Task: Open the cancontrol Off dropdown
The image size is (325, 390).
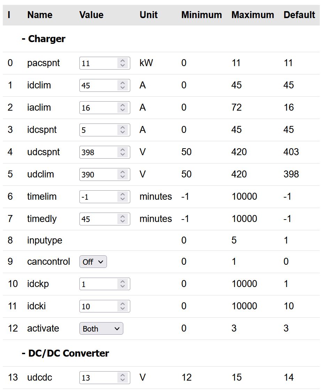Action: (x=93, y=262)
